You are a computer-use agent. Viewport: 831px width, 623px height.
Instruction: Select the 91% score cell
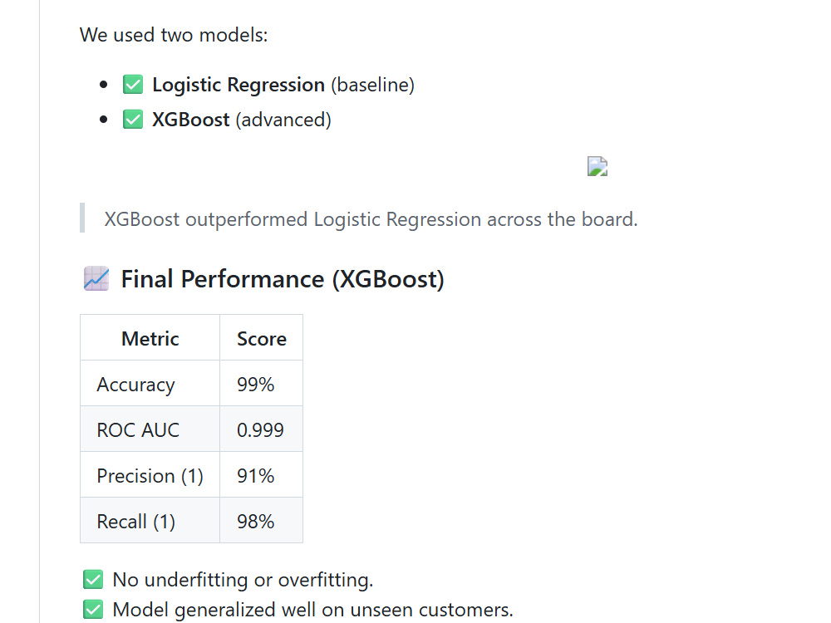click(x=261, y=474)
